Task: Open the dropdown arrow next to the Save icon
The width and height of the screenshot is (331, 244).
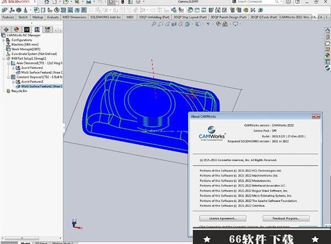Action: (82, 2)
